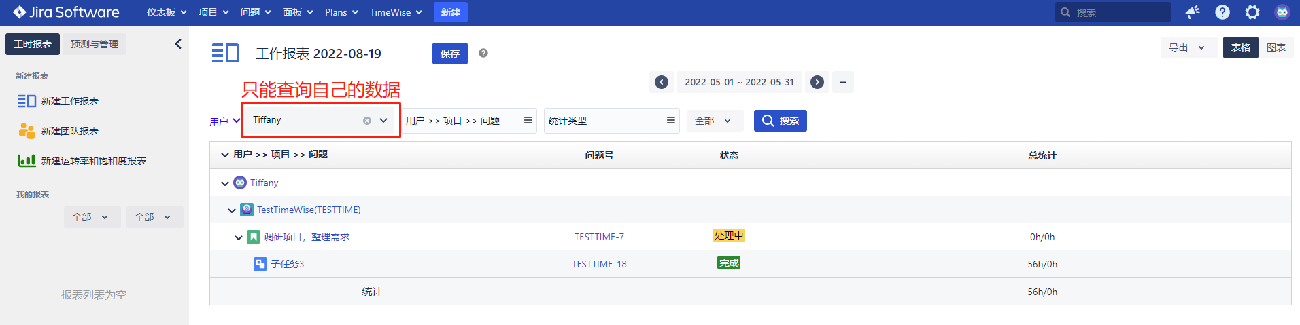
Task: Go to next date range arrow
Action: pyautogui.click(x=817, y=82)
